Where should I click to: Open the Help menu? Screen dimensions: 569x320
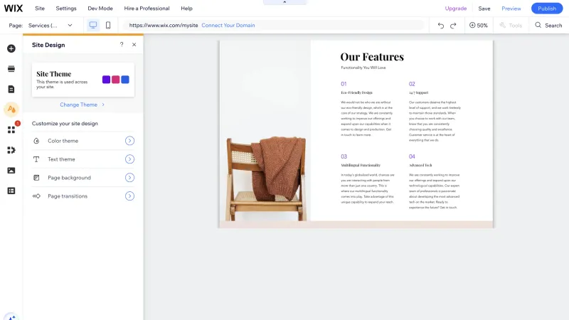(x=186, y=9)
